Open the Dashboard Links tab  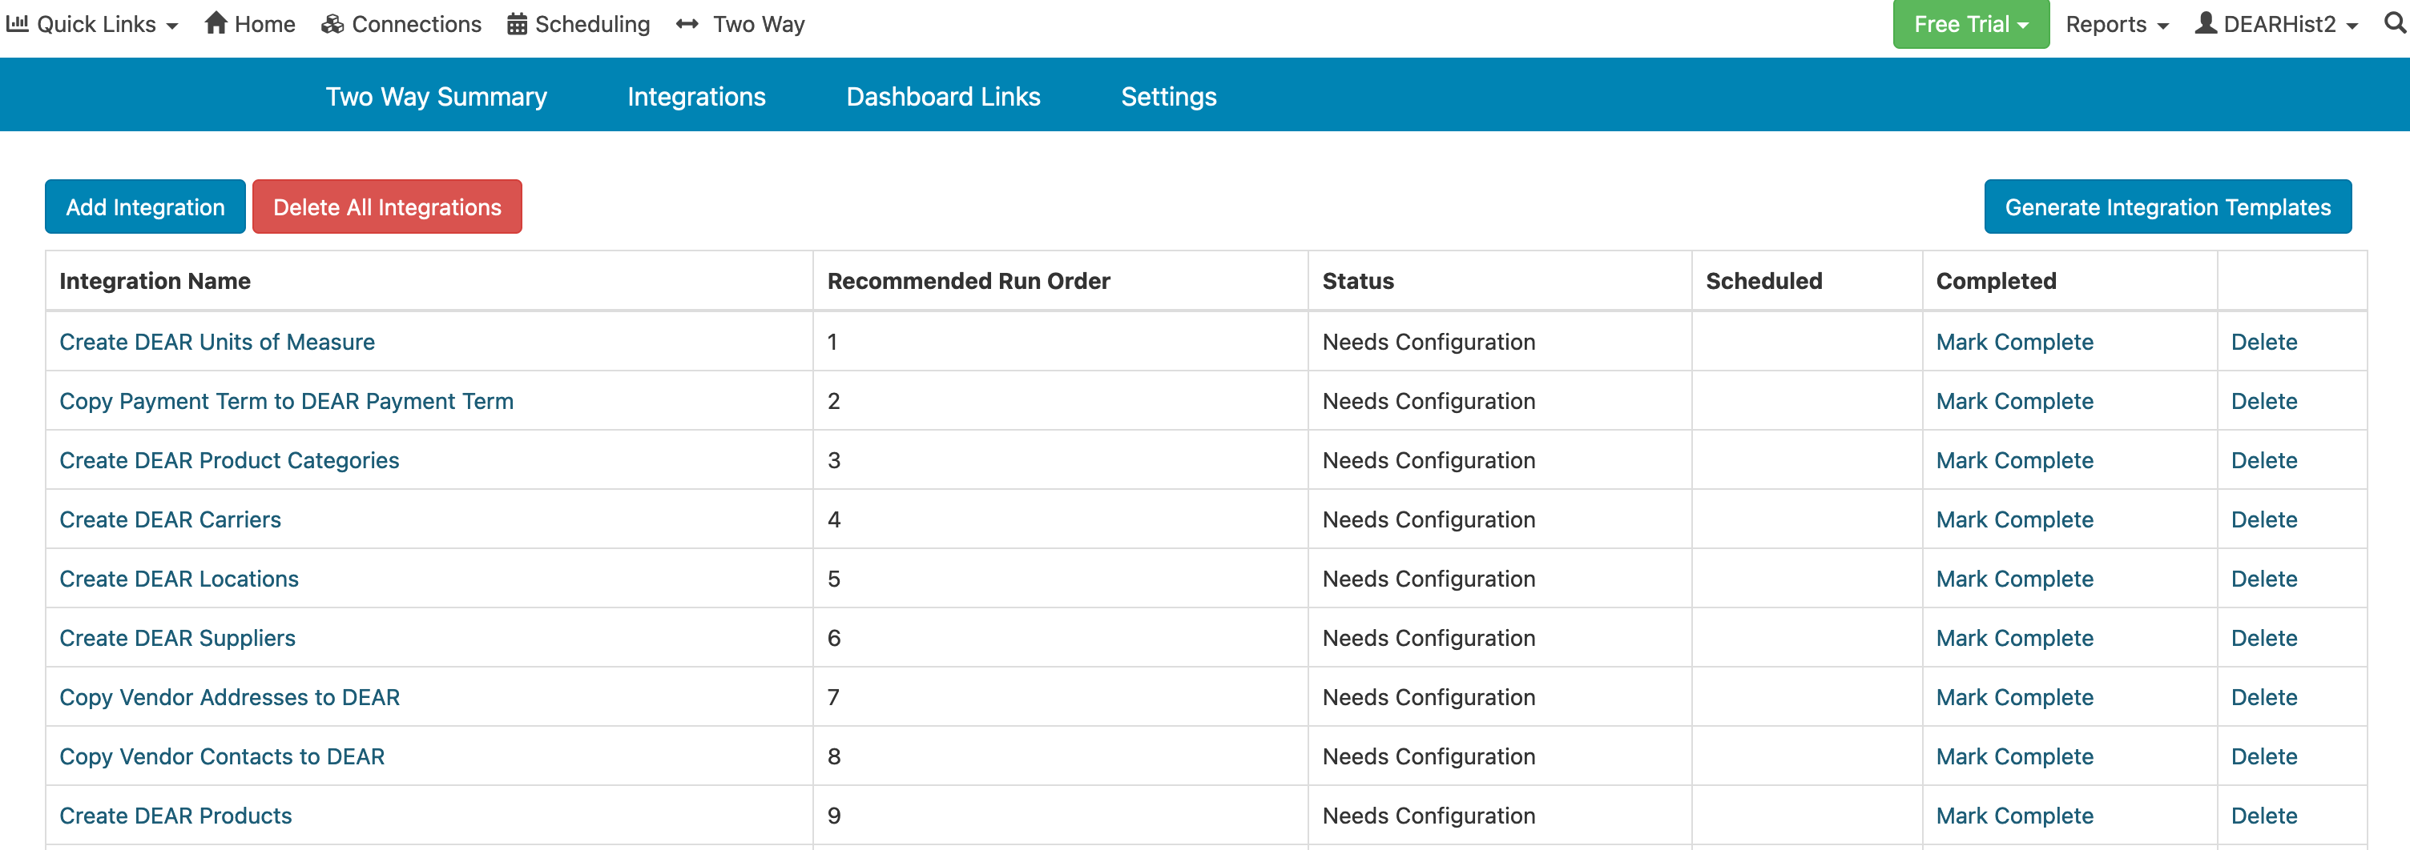click(943, 95)
